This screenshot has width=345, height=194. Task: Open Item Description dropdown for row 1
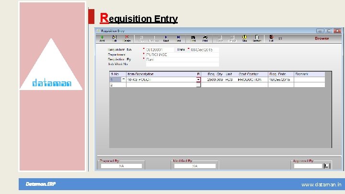coord(198,80)
